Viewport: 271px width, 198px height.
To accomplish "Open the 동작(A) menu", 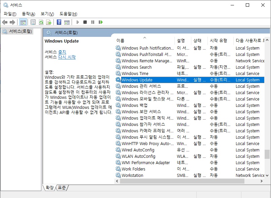I will [29, 14].
